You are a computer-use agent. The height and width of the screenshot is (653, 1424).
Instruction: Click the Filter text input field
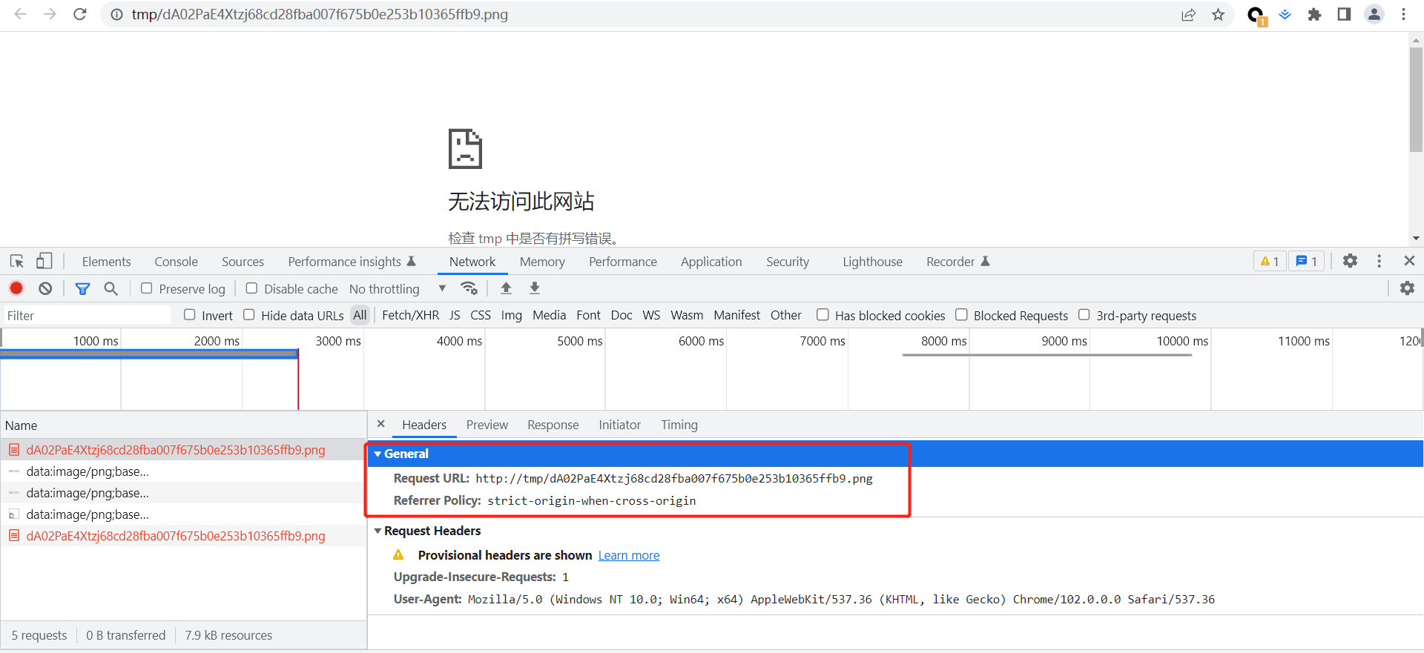click(x=87, y=316)
